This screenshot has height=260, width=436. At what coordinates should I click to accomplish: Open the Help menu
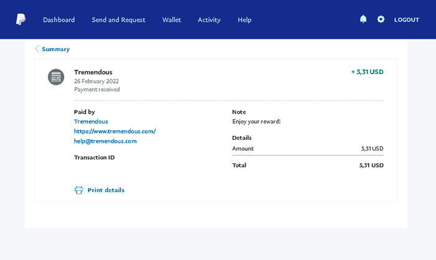244,20
